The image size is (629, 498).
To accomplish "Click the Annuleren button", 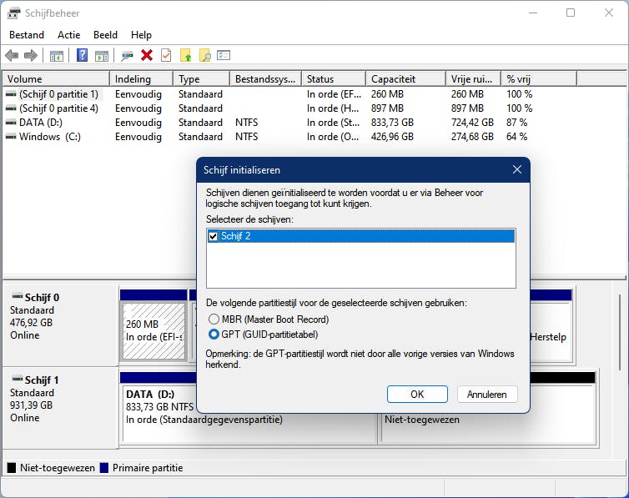I will click(487, 395).
